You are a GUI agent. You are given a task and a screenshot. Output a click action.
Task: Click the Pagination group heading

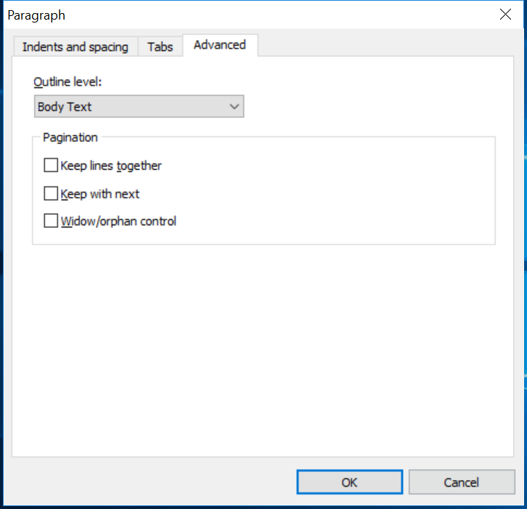point(70,137)
